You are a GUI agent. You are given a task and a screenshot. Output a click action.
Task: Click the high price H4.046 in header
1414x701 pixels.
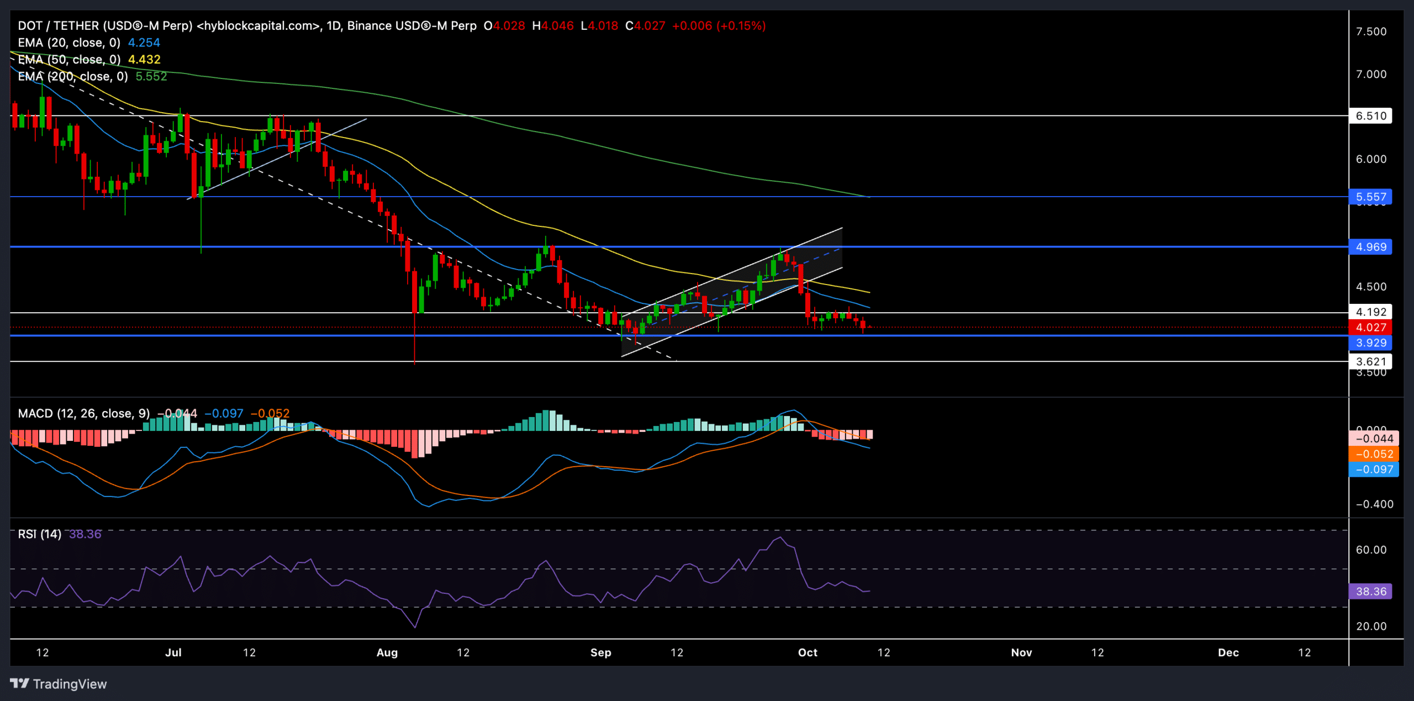click(x=553, y=26)
